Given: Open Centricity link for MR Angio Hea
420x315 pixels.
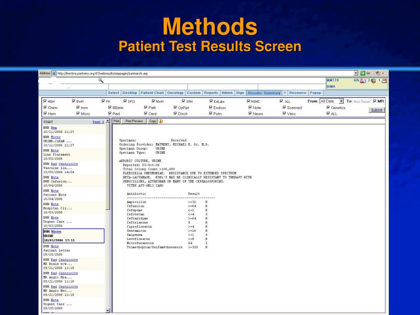Looking at the screenshot, I should tap(68, 273).
